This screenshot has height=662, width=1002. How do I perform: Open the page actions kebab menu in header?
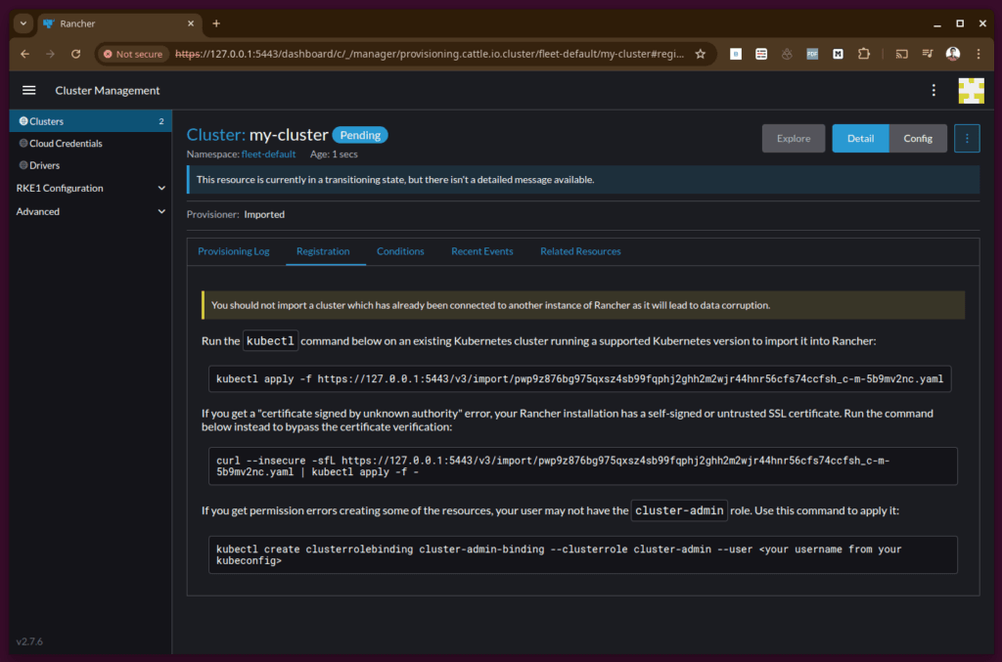[x=934, y=90]
